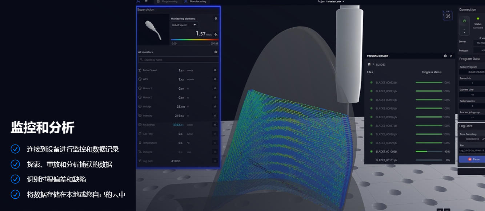The width and height of the screenshot is (485, 211).
Task: Click the camera view icon in the 3D viewport
Action: pyautogui.click(x=447, y=15)
